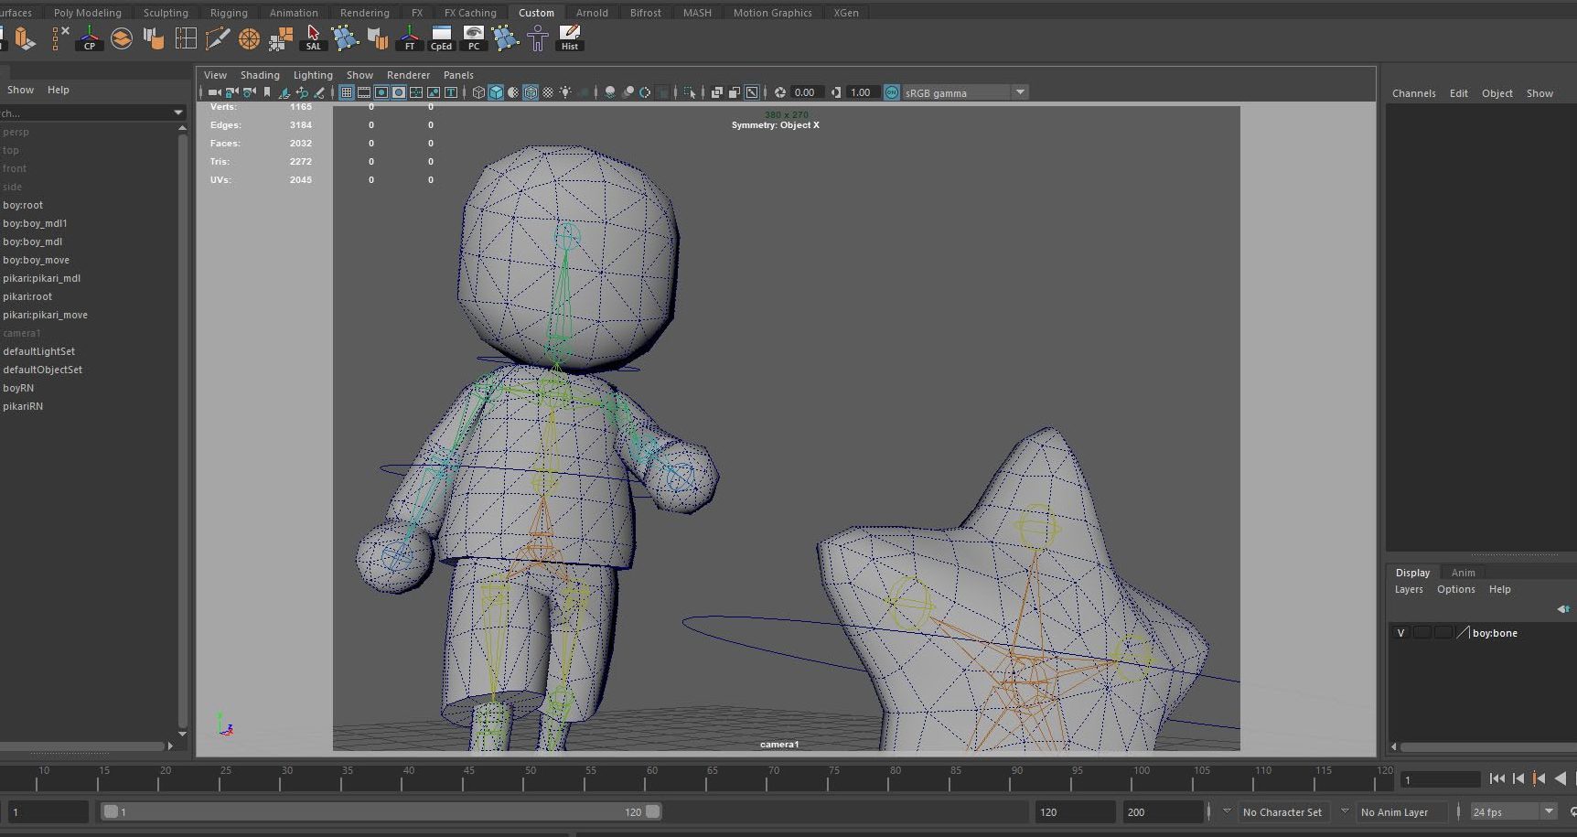Click the CP center pivot shelf icon

pyautogui.click(x=90, y=38)
